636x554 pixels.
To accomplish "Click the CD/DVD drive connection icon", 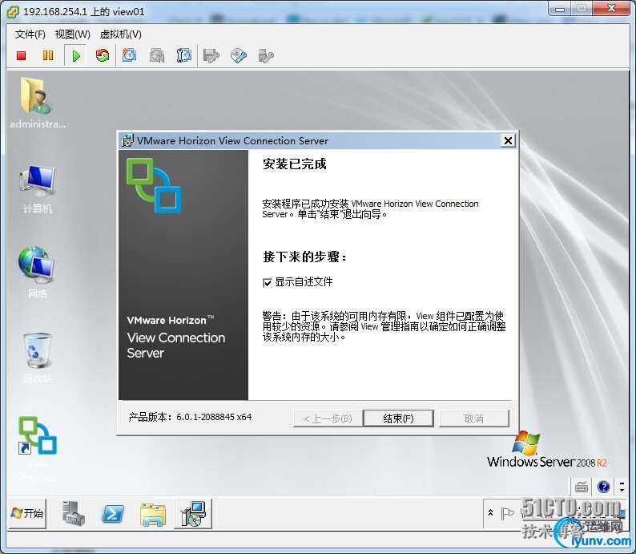I will tap(239, 55).
